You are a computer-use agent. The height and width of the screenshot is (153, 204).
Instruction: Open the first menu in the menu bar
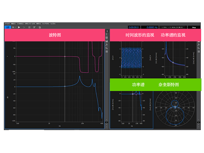(7, 24)
